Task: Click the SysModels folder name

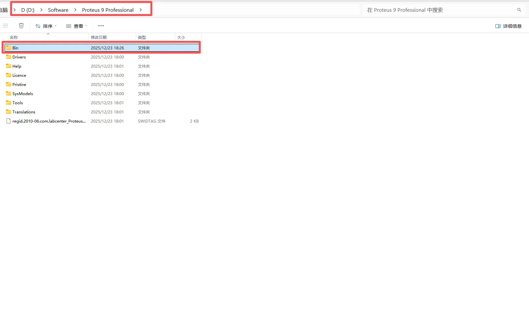Action: point(23,94)
